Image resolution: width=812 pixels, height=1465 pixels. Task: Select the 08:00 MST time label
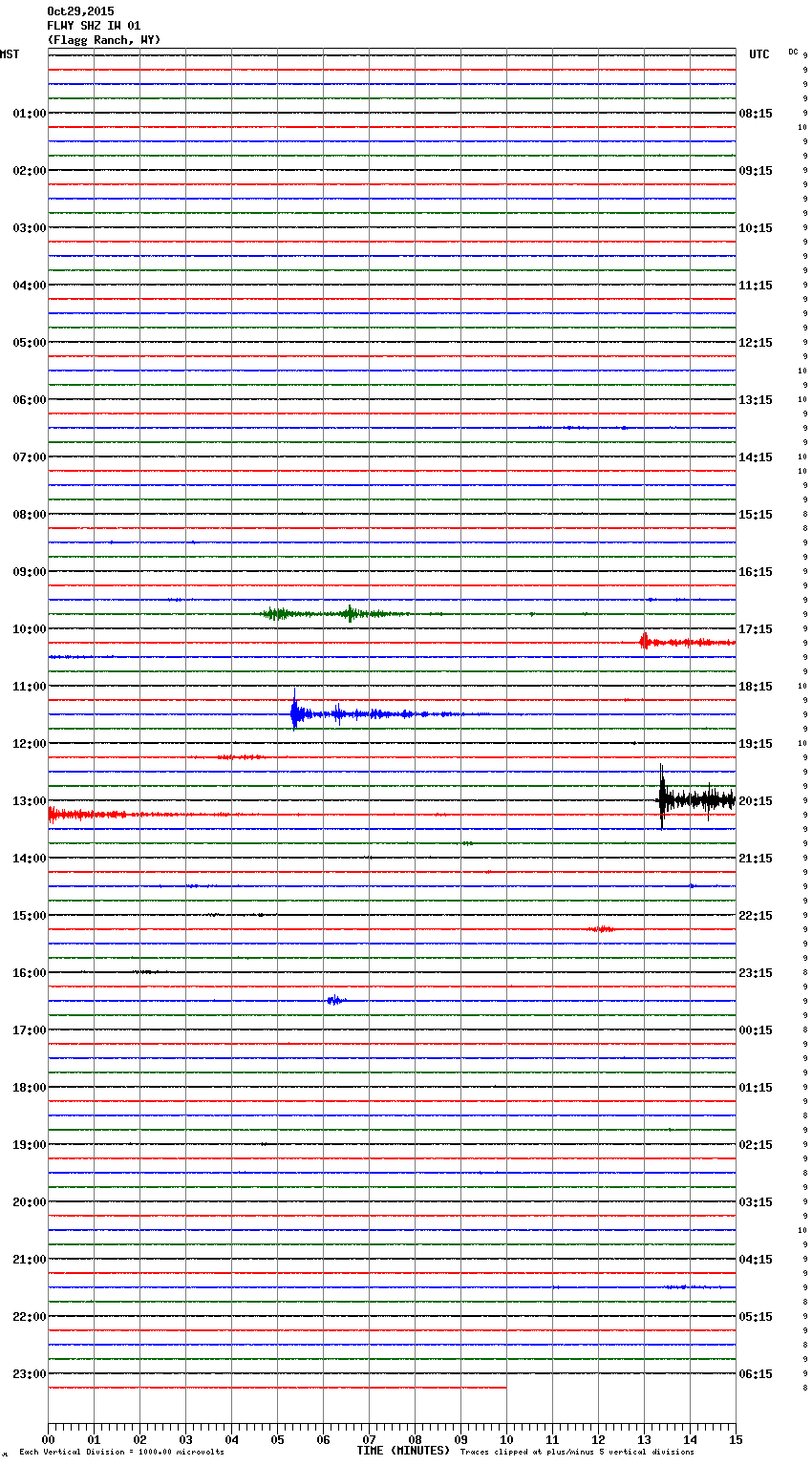(x=29, y=515)
